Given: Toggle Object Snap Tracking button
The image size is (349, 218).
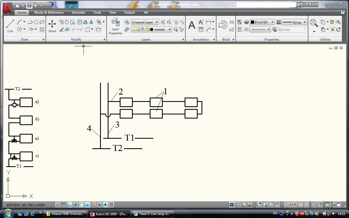Looking at the screenshot, I should (x=88, y=205).
